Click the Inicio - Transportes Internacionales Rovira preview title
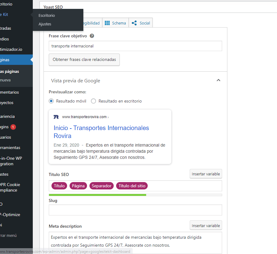 click(x=101, y=132)
